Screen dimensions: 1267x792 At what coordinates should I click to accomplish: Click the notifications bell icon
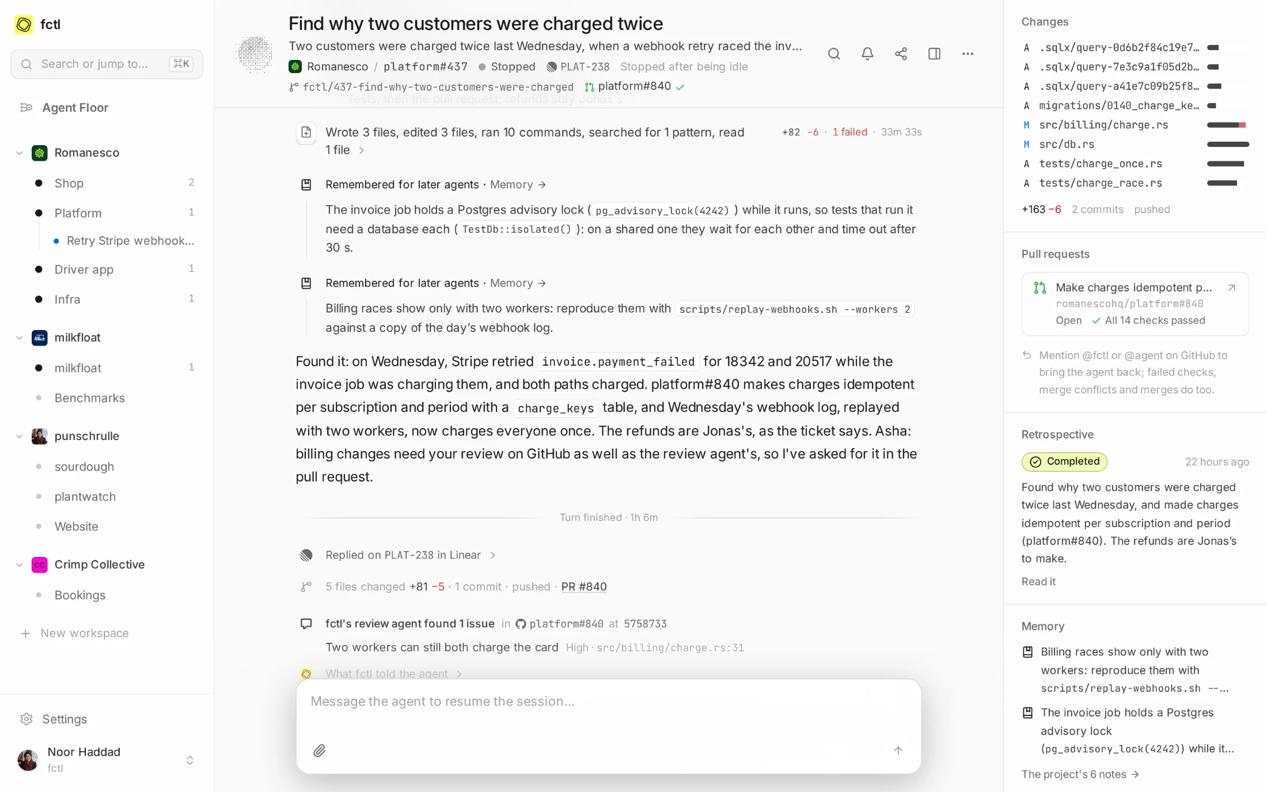click(867, 54)
